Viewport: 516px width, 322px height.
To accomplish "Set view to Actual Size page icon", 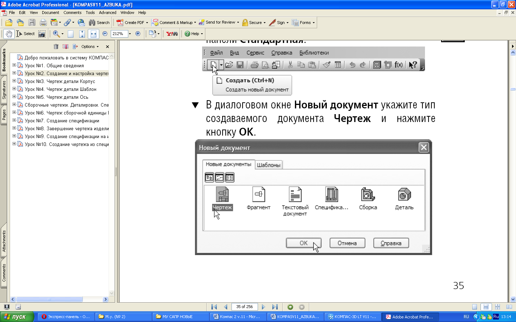I will (x=71, y=34).
